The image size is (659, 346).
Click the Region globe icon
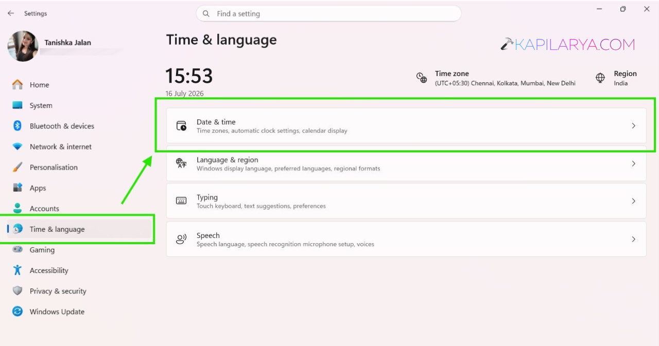(600, 78)
